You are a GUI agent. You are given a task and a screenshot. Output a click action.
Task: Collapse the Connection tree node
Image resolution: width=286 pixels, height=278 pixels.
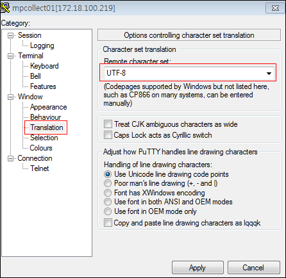coord(10,158)
